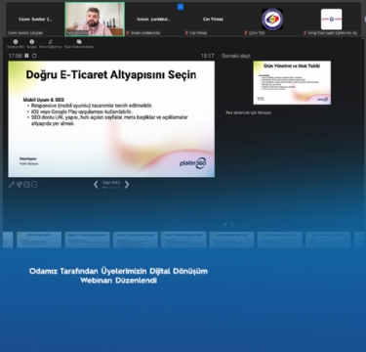366x352 pixels.
Task: Open the more options circle icon below slide
Action: 34,185
